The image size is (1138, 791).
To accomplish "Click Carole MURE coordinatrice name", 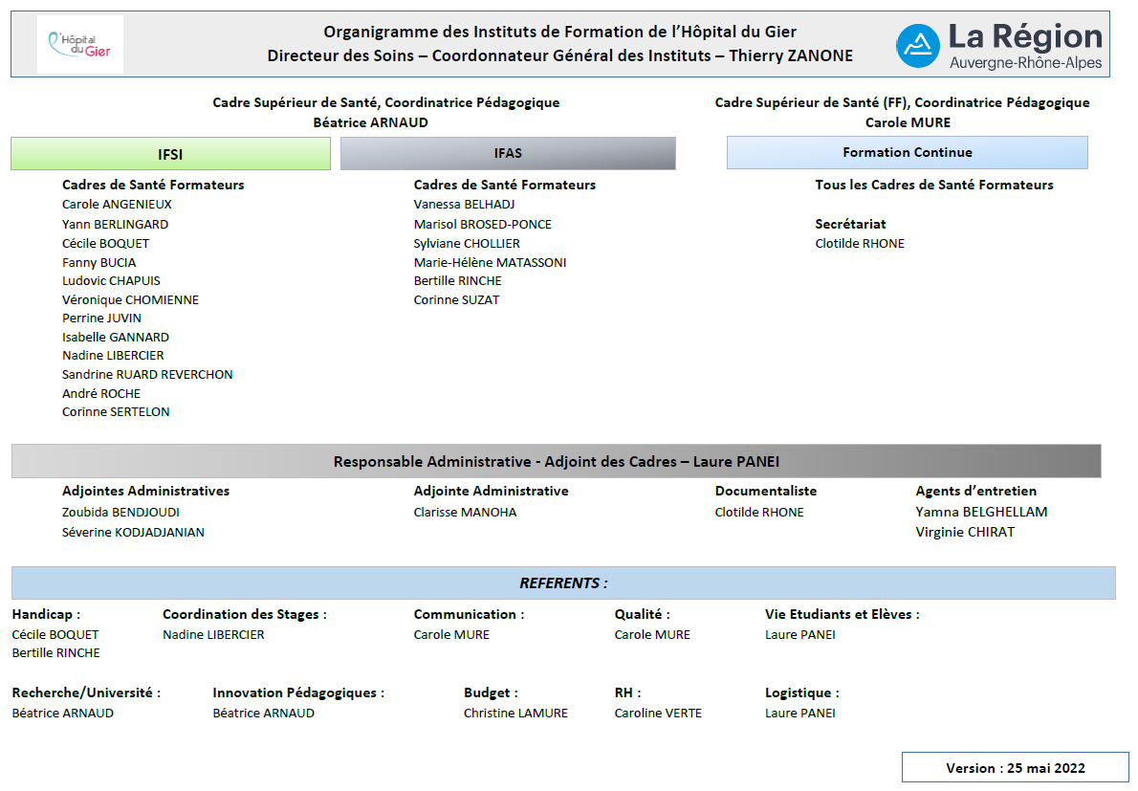I will pos(908,122).
